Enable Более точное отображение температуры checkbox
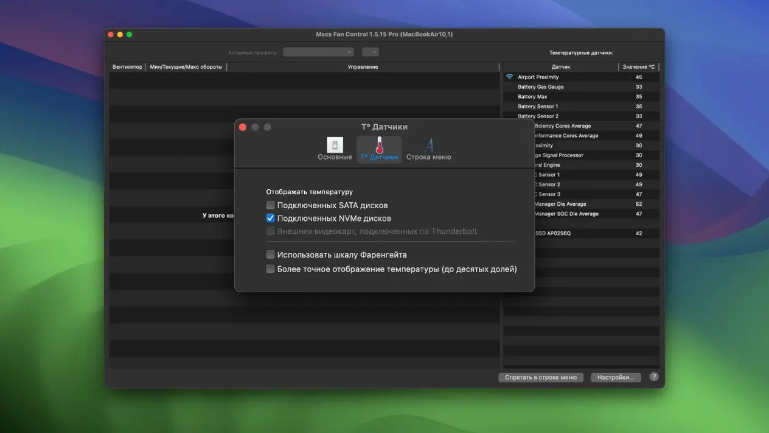 point(270,269)
